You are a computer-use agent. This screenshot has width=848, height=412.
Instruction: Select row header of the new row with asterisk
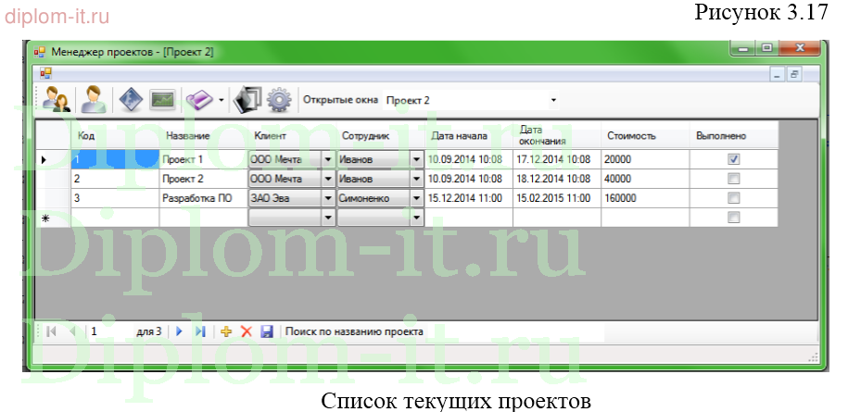(x=53, y=218)
